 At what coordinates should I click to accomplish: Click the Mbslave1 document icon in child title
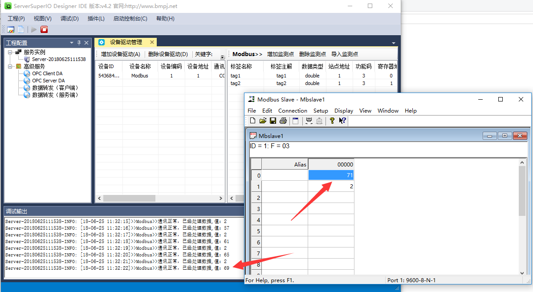(253, 136)
